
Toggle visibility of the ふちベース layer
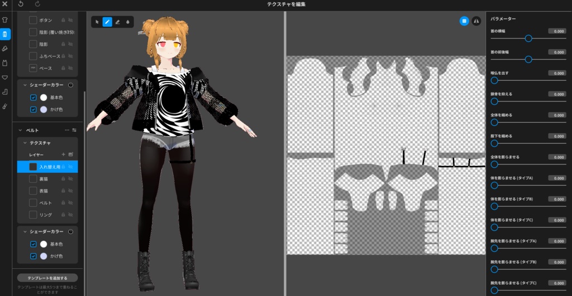[x=71, y=56]
